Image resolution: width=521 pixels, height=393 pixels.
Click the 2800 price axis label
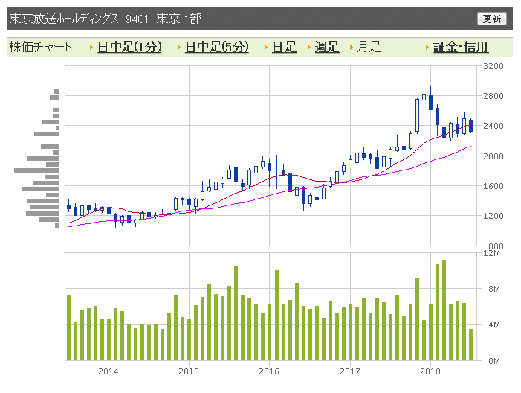coord(493,96)
